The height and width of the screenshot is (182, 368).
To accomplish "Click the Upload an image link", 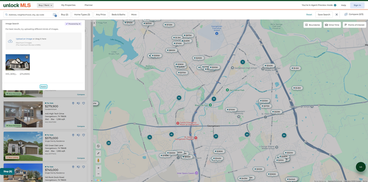I will click(24, 39).
